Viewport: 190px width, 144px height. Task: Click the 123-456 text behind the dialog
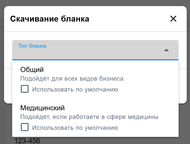tap(27, 141)
